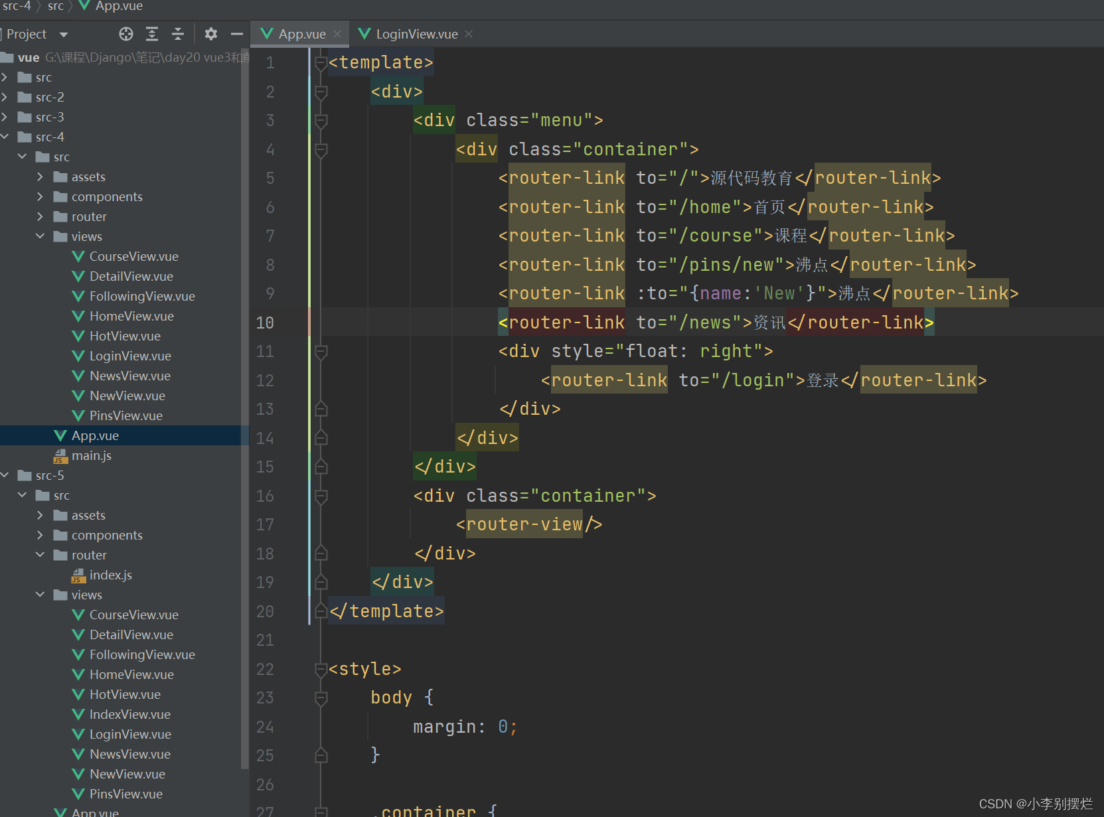Click the JS file icon of main.js
Viewport: 1104px width, 817px height.
tap(60, 456)
